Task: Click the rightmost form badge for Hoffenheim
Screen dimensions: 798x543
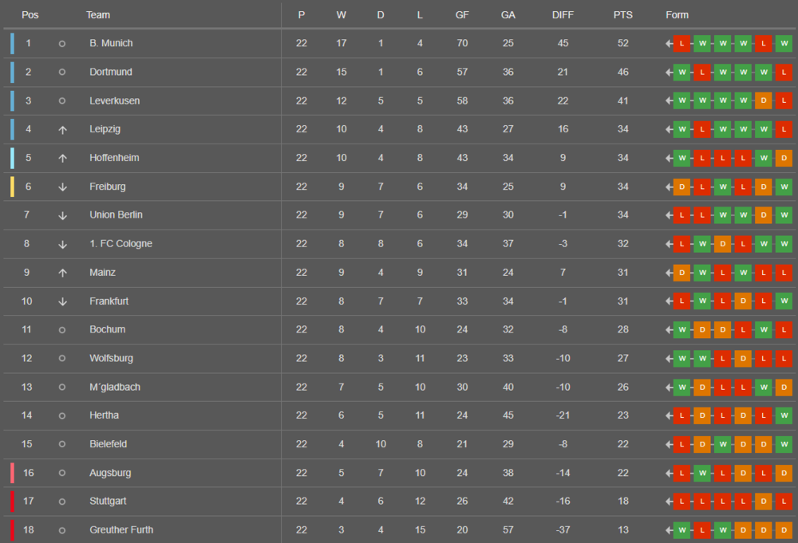Action: (x=784, y=158)
